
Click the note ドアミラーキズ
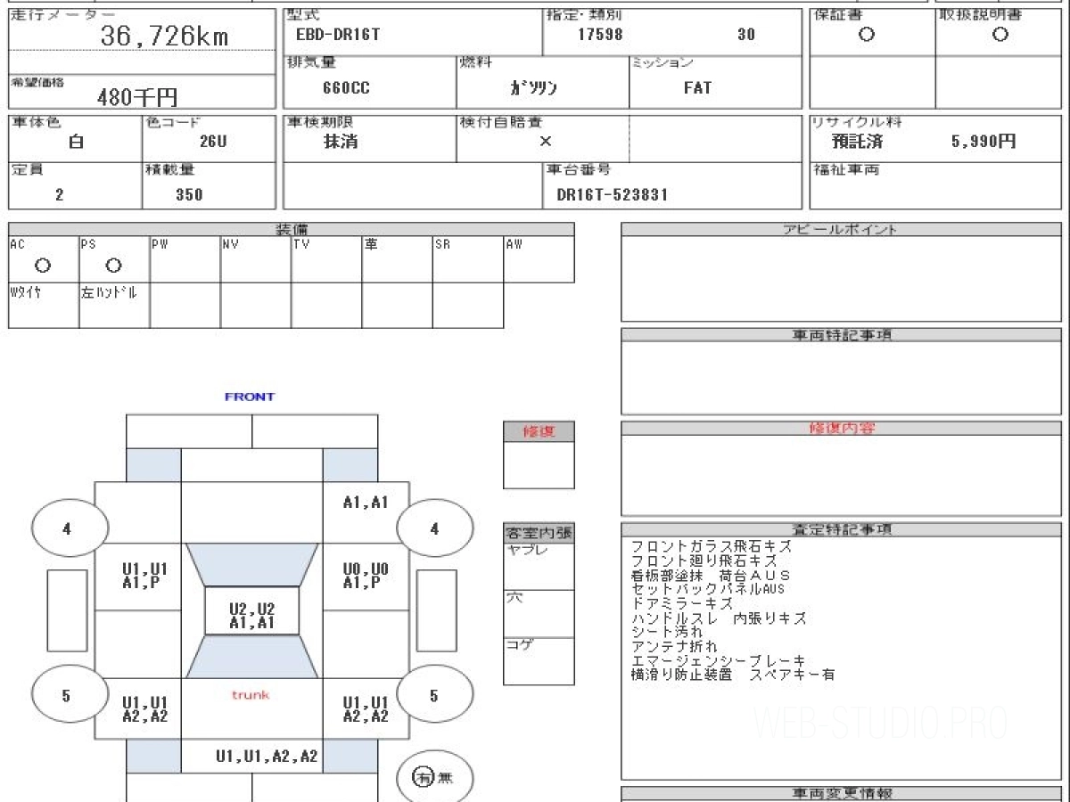tap(681, 603)
